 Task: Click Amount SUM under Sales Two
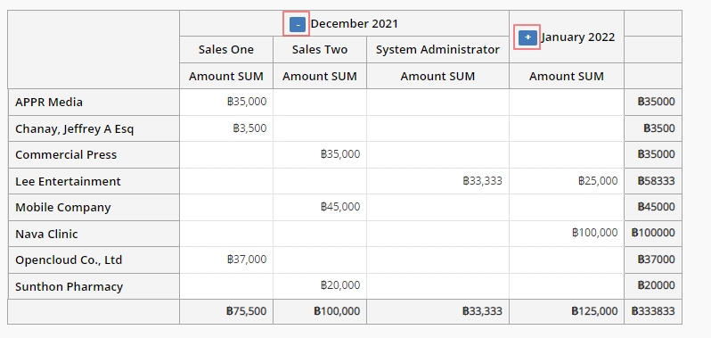[x=320, y=76]
